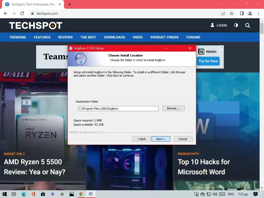Open VIDEO section
Image resolution: width=264 pixels, height=198 pixels.
pyautogui.click(x=138, y=37)
